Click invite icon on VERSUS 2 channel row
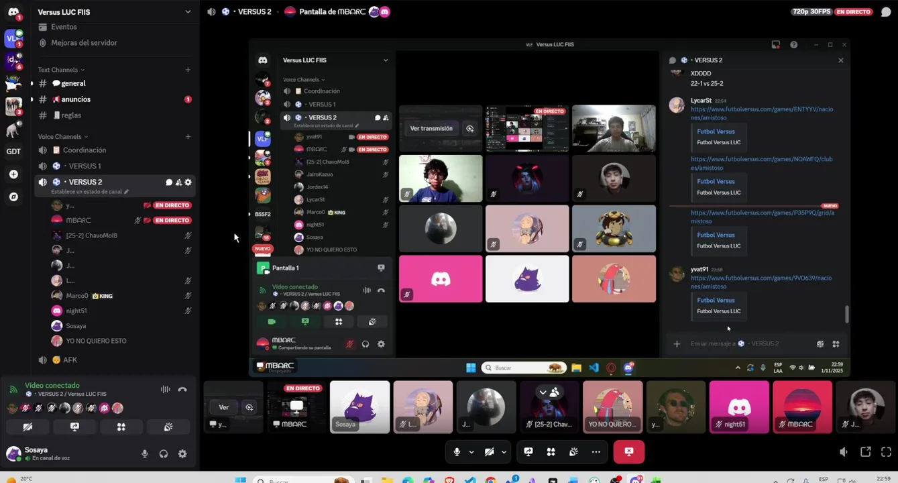898x483 pixels. tap(178, 182)
